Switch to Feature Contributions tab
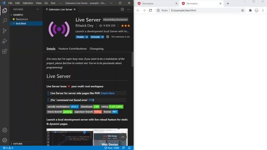The height and width of the screenshot is (150, 267). tap(73, 49)
